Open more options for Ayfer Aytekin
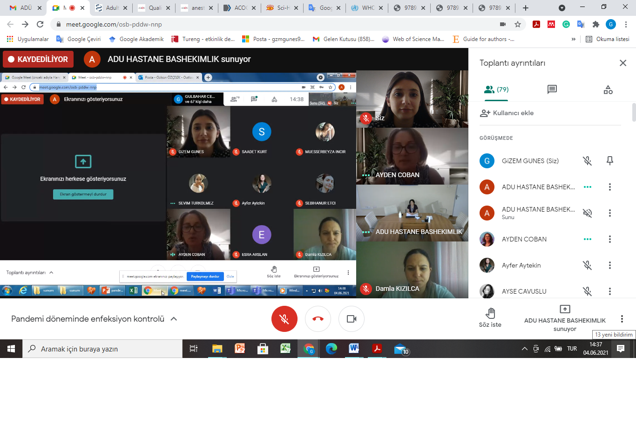636x427 pixels. [609, 265]
